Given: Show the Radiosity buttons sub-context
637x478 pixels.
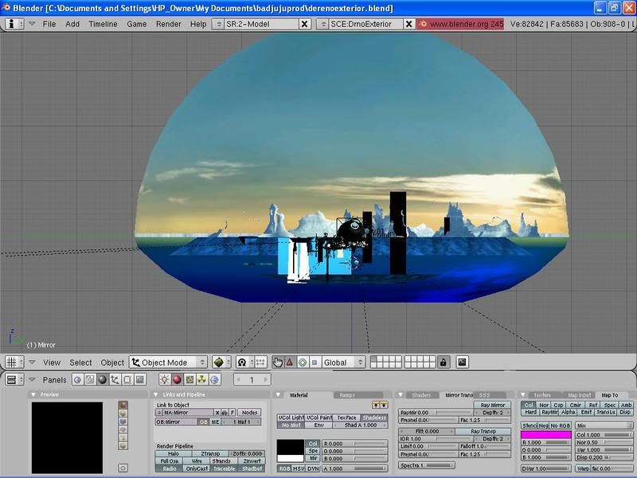Looking at the screenshot, I should click(202, 380).
